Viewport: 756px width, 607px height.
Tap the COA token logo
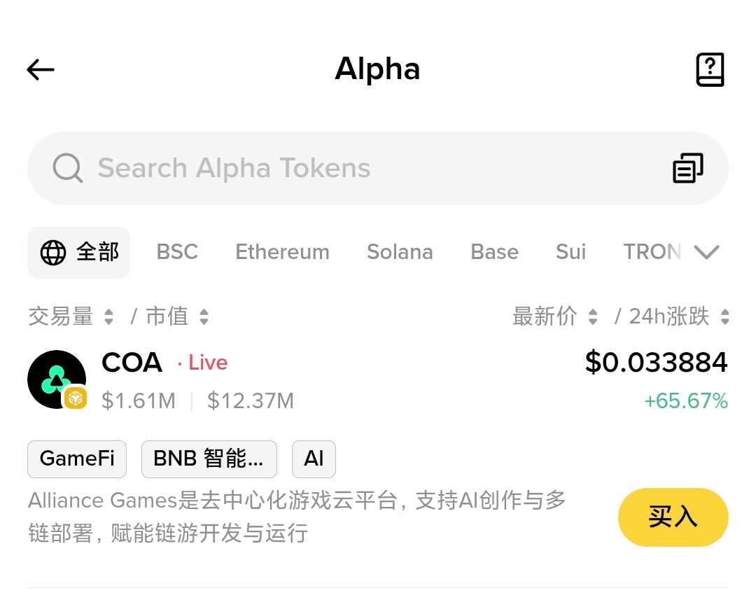pos(56,379)
